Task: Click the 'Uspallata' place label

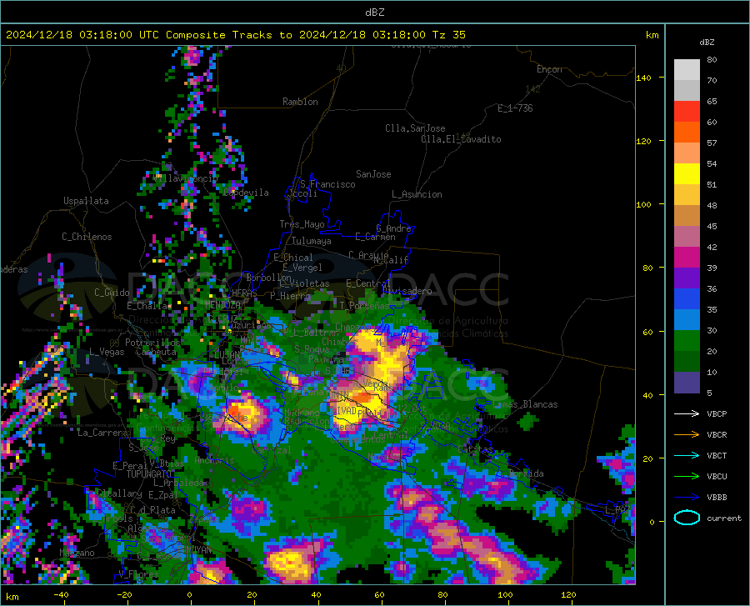Action: coord(86,201)
